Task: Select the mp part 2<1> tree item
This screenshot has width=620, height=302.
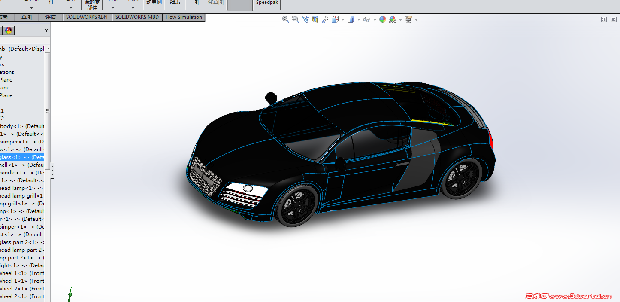Action: click(x=22, y=258)
